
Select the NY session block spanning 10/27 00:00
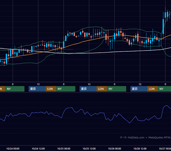tap(164, 89)
